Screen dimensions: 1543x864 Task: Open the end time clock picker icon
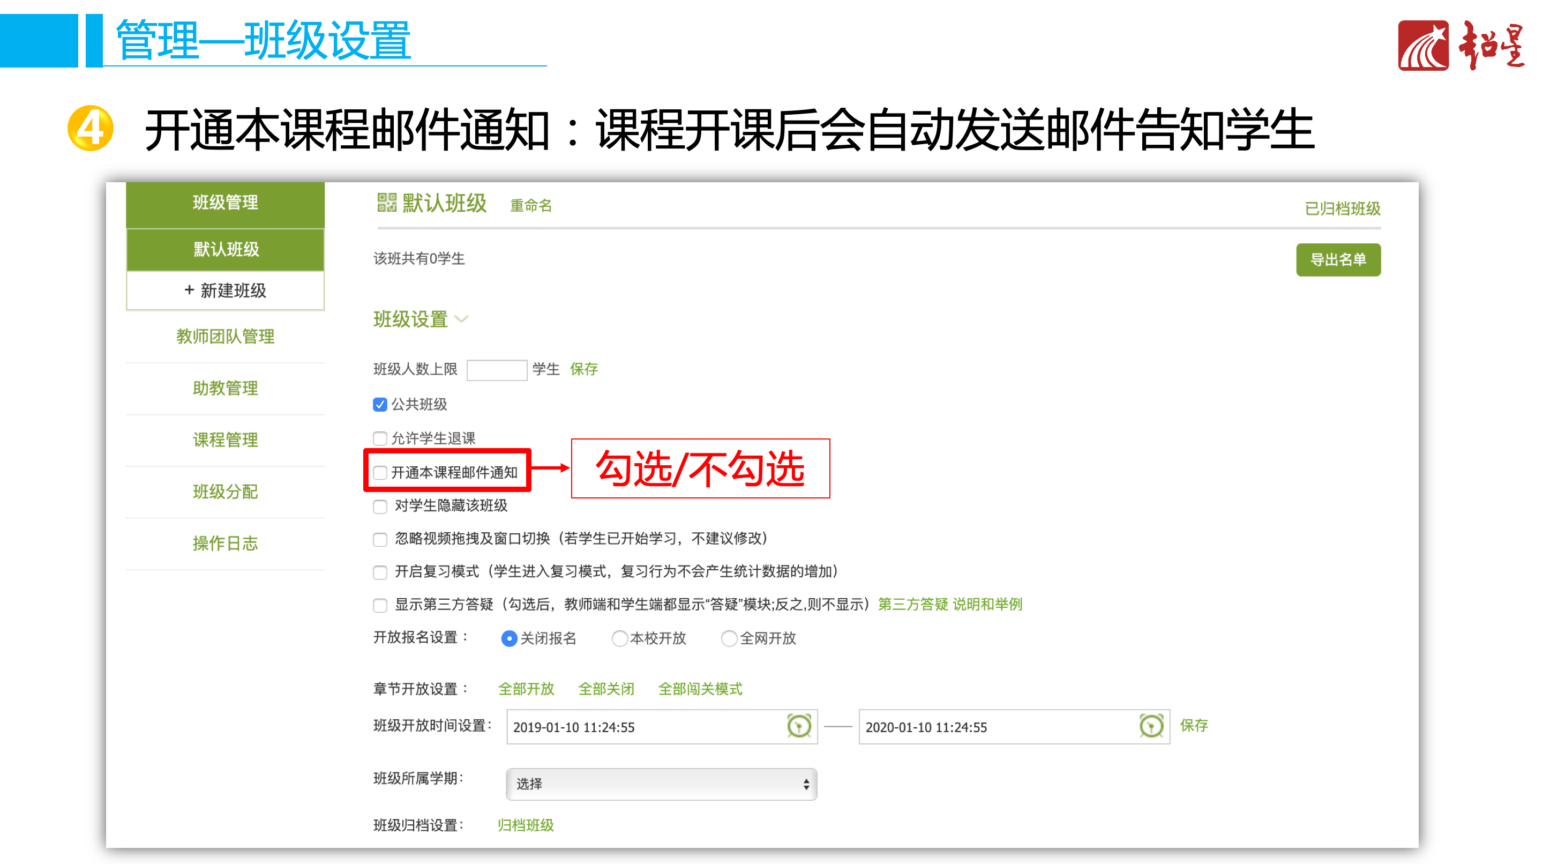(1151, 726)
